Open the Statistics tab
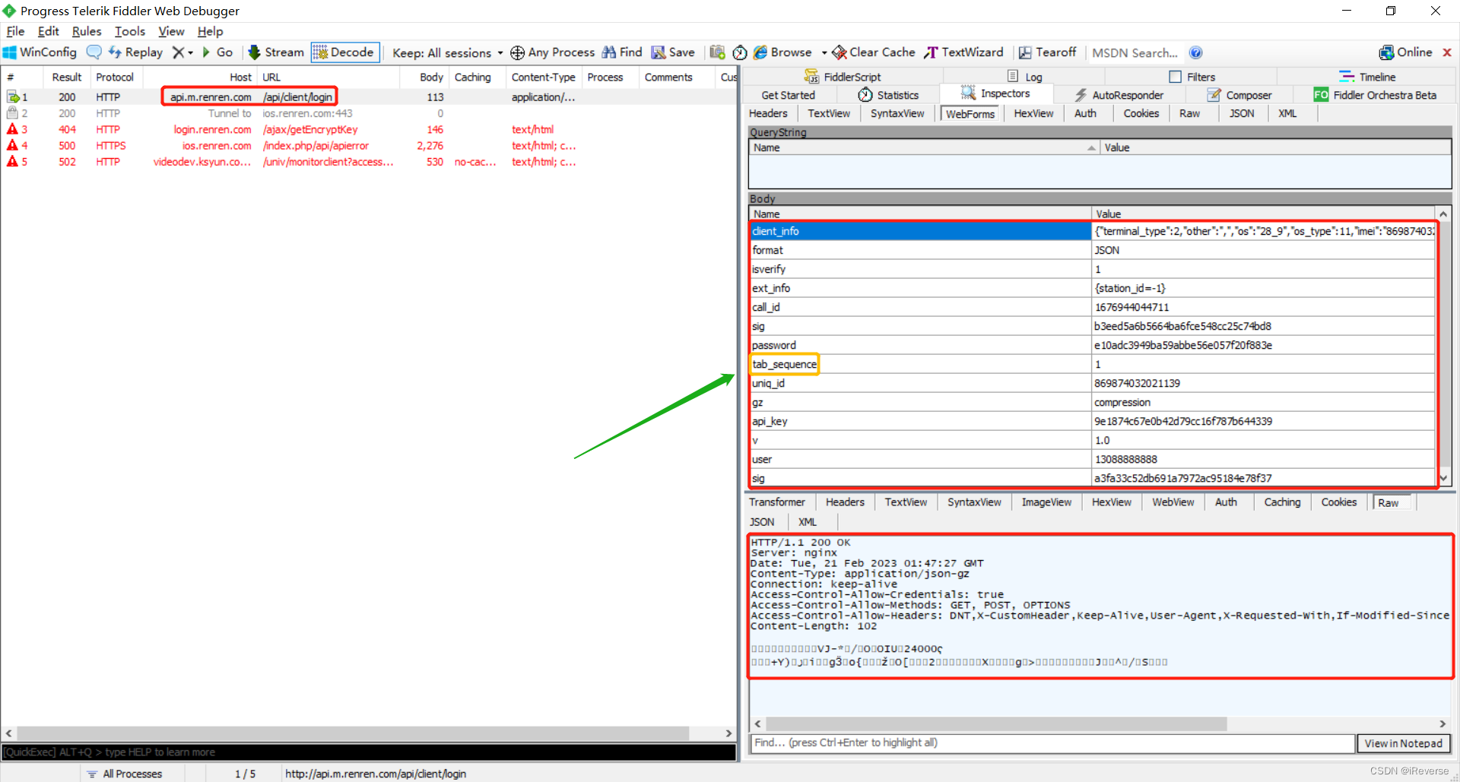The width and height of the screenshot is (1460, 782). pyautogui.click(x=888, y=95)
